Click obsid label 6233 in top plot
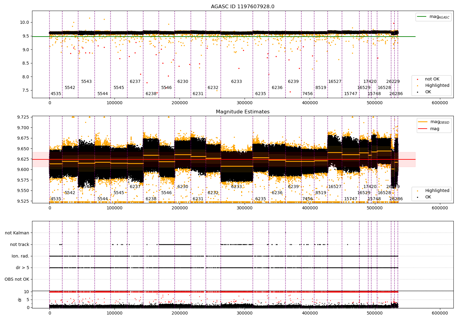Image resolution: width=458 pixels, height=320 pixels. tap(237, 82)
